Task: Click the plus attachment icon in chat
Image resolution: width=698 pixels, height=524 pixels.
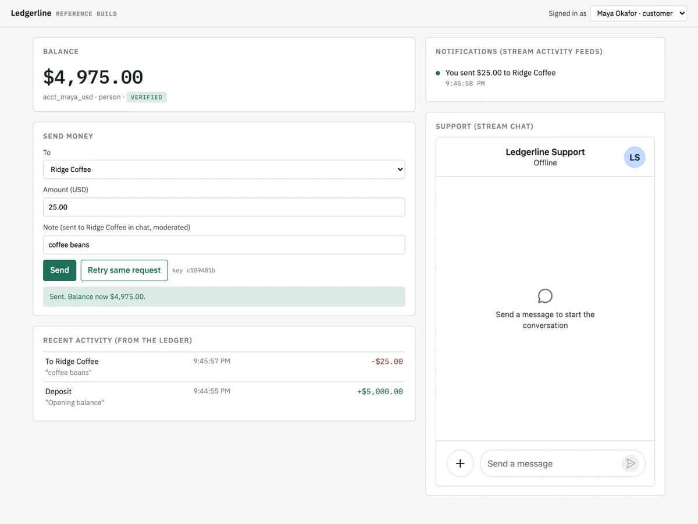Action: pos(460,463)
